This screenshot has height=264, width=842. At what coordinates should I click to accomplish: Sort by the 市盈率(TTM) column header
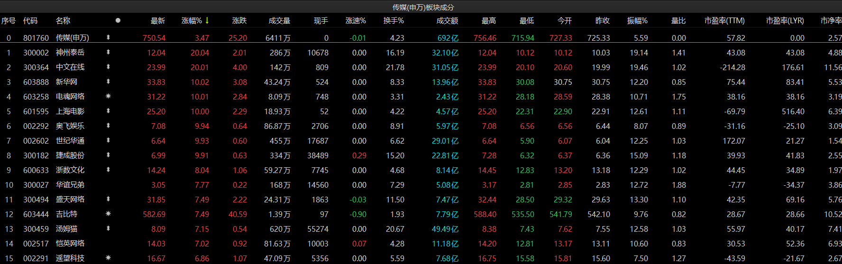point(724,21)
